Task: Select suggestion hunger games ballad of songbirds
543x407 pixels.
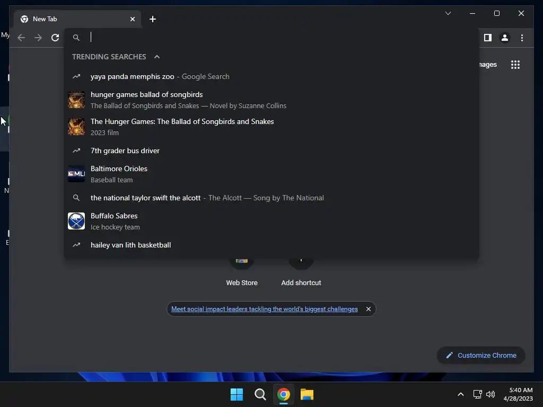Action: pyautogui.click(x=271, y=100)
